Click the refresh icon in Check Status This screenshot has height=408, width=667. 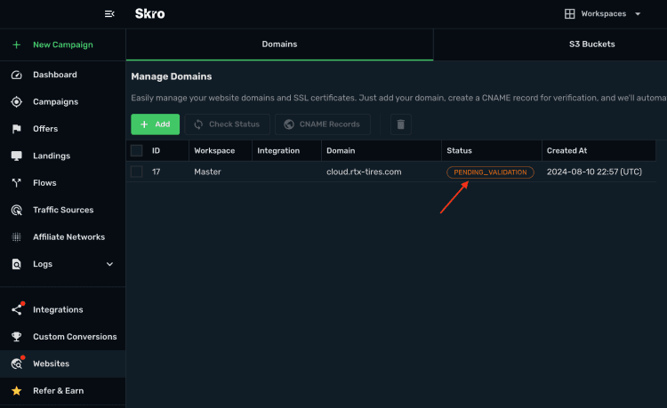(198, 124)
